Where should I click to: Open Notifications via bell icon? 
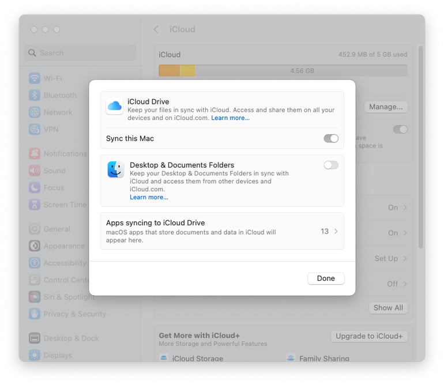(35, 153)
